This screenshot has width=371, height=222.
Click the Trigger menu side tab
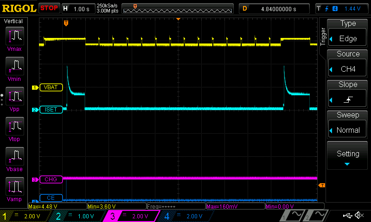coord(323,37)
